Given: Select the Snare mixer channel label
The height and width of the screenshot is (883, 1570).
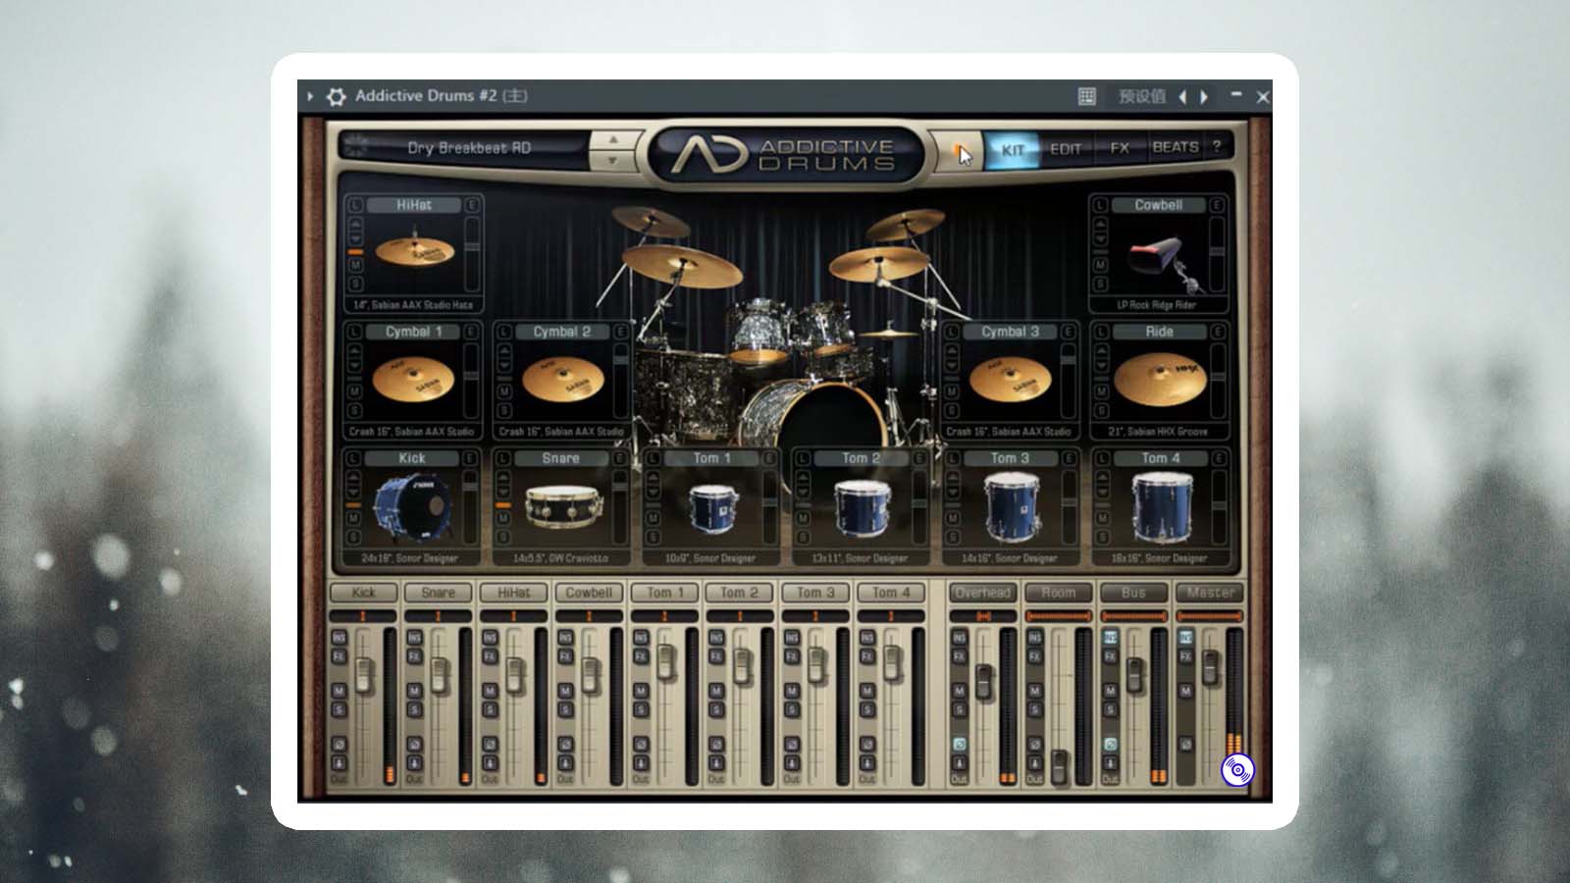Looking at the screenshot, I should pos(439,593).
